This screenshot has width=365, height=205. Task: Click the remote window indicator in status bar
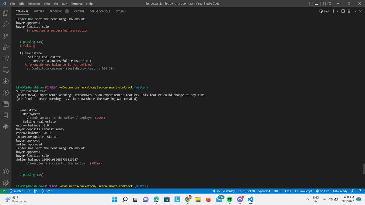tap(4, 191)
